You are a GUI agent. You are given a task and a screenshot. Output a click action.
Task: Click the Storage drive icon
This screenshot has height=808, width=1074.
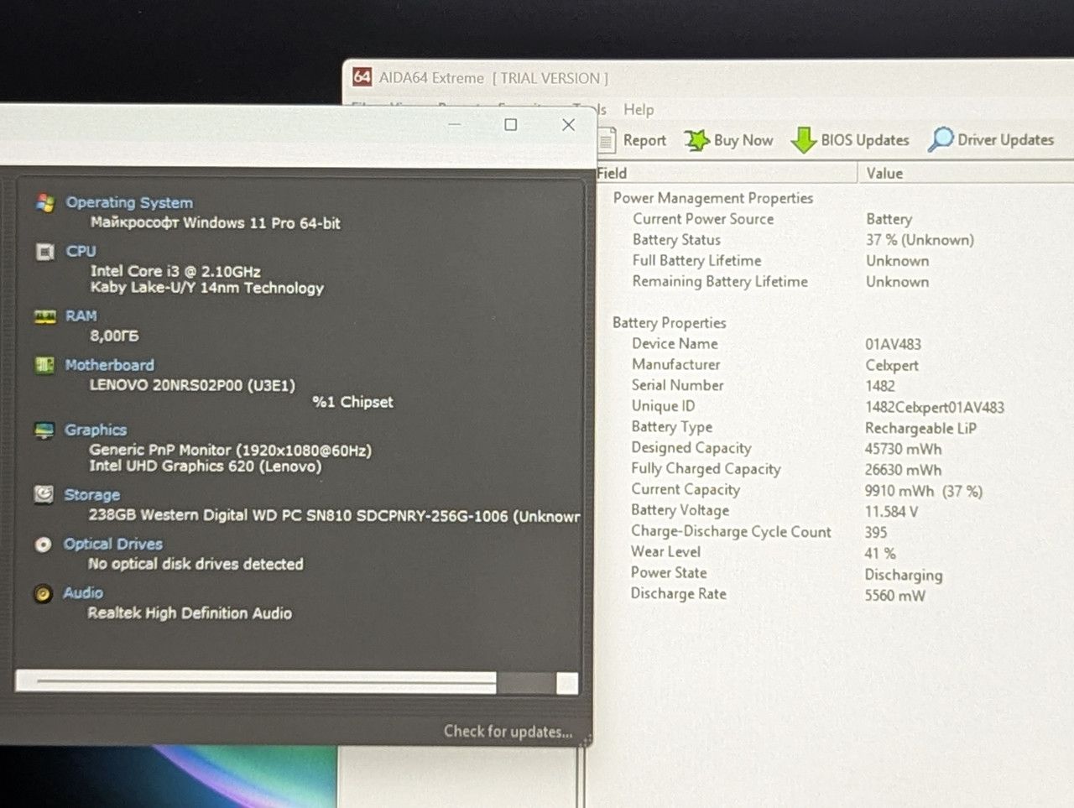pyautogui.click(x=44, y=495)
